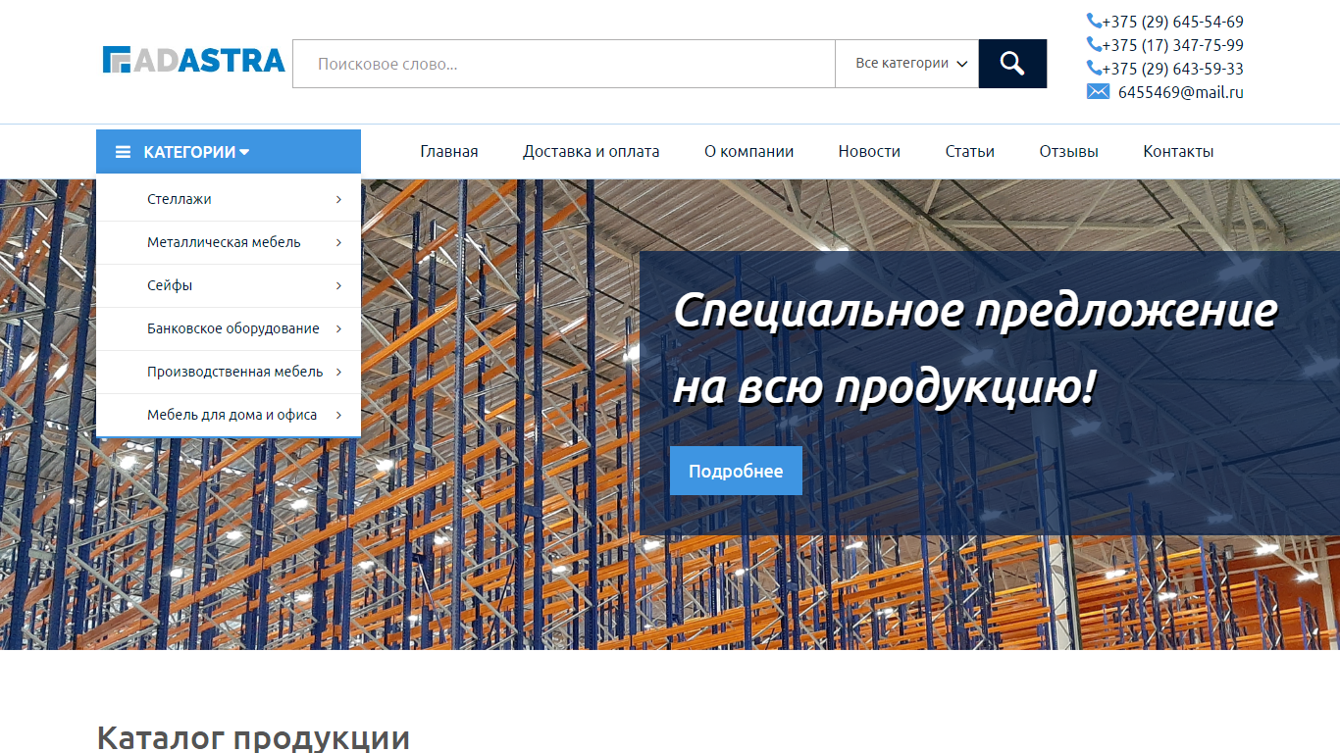This screenshot has width=1340, height=753.
Task: Click phone icon beside +375 (17) 347-75-99
Action: [1094, 44]
